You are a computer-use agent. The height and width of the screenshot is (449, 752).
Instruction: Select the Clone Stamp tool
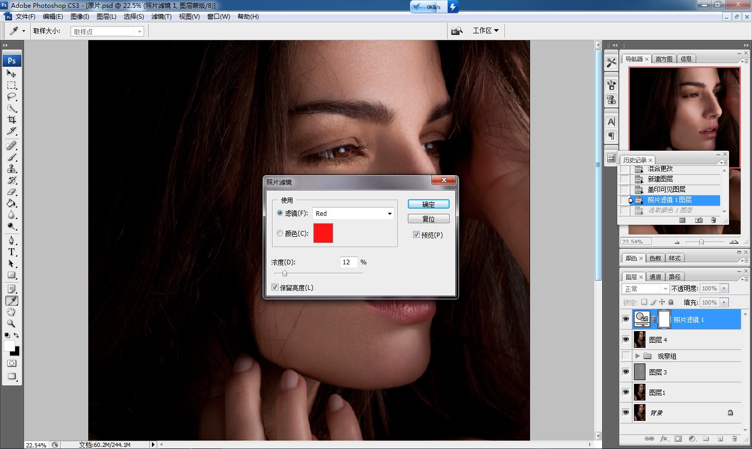coord(11,168)
